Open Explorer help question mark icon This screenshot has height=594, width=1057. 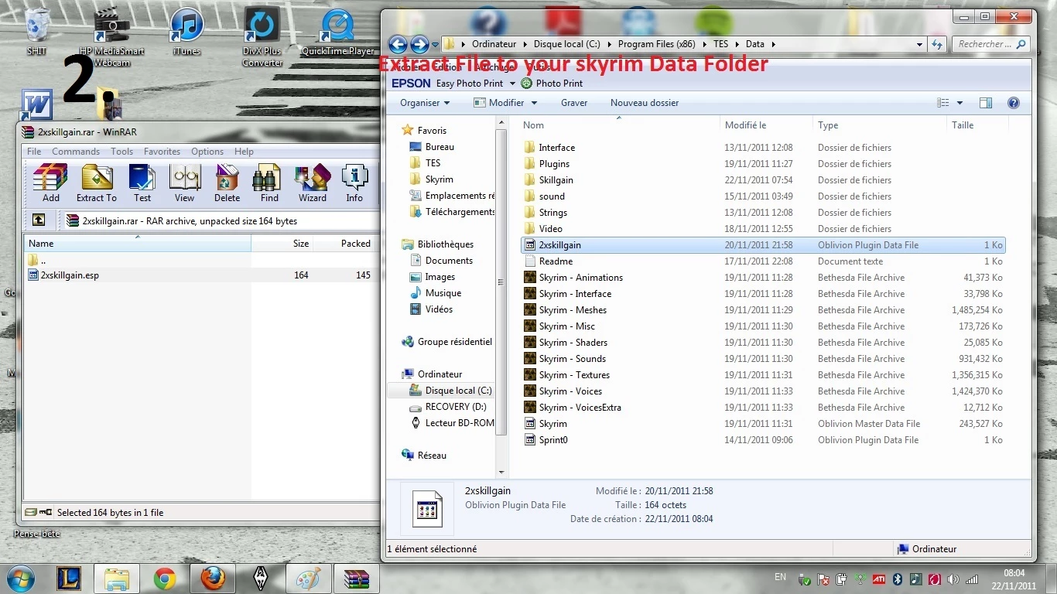[x=1014, y=103]
